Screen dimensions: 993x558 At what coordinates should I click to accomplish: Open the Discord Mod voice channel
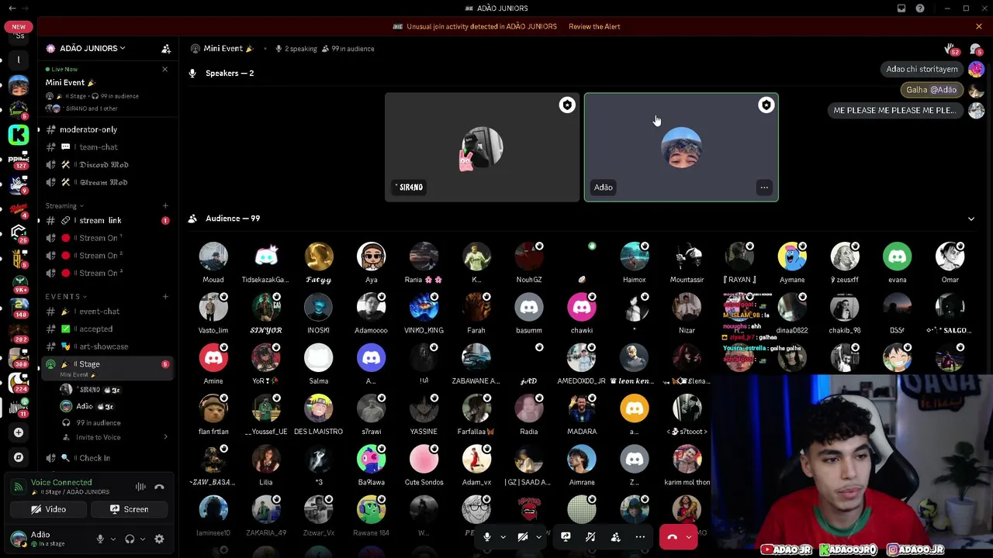click(x=107, y=165)
